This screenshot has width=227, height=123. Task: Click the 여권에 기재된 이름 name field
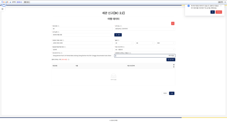(x=82, y=43)
